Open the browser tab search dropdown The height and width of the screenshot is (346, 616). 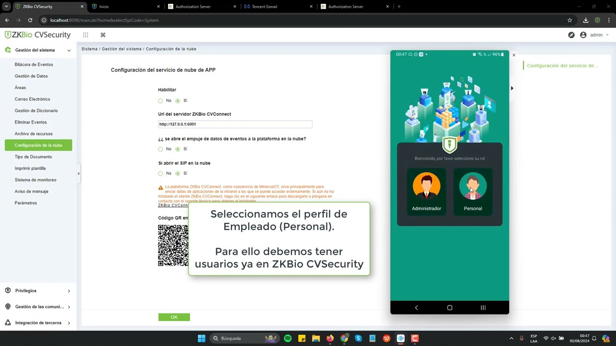click(6, 7)
